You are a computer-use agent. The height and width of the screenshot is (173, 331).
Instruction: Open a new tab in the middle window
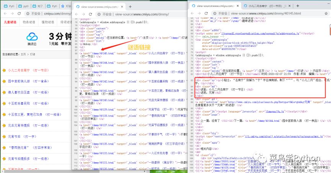[130, 7]
